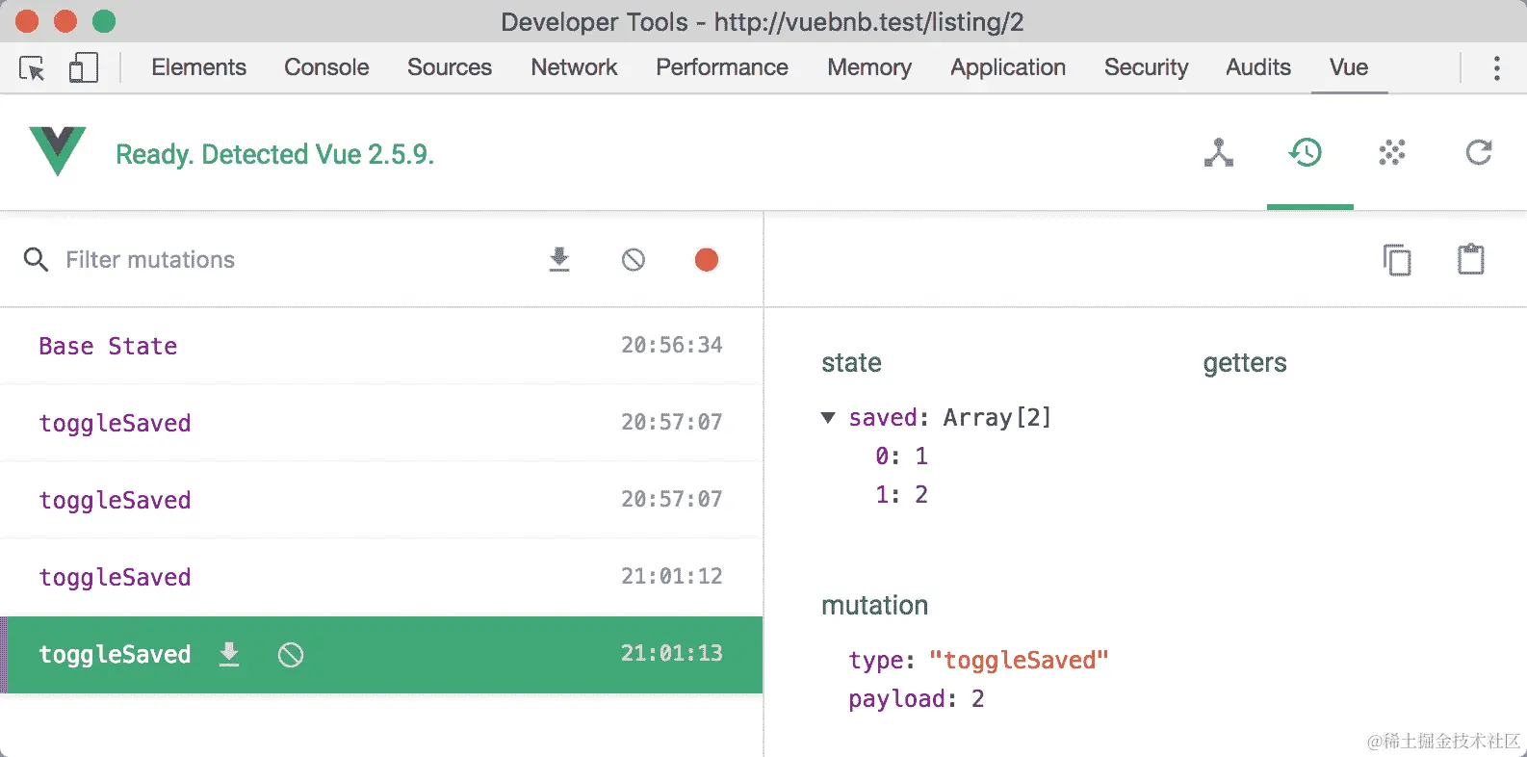
Task: Collapse the saved Array[2] tree node
Action: pos(828,418)
